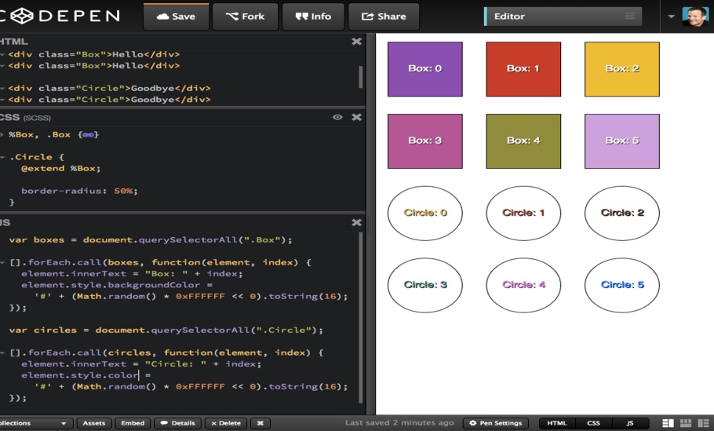Click the Circle: 4 shape

coord(523,285)
